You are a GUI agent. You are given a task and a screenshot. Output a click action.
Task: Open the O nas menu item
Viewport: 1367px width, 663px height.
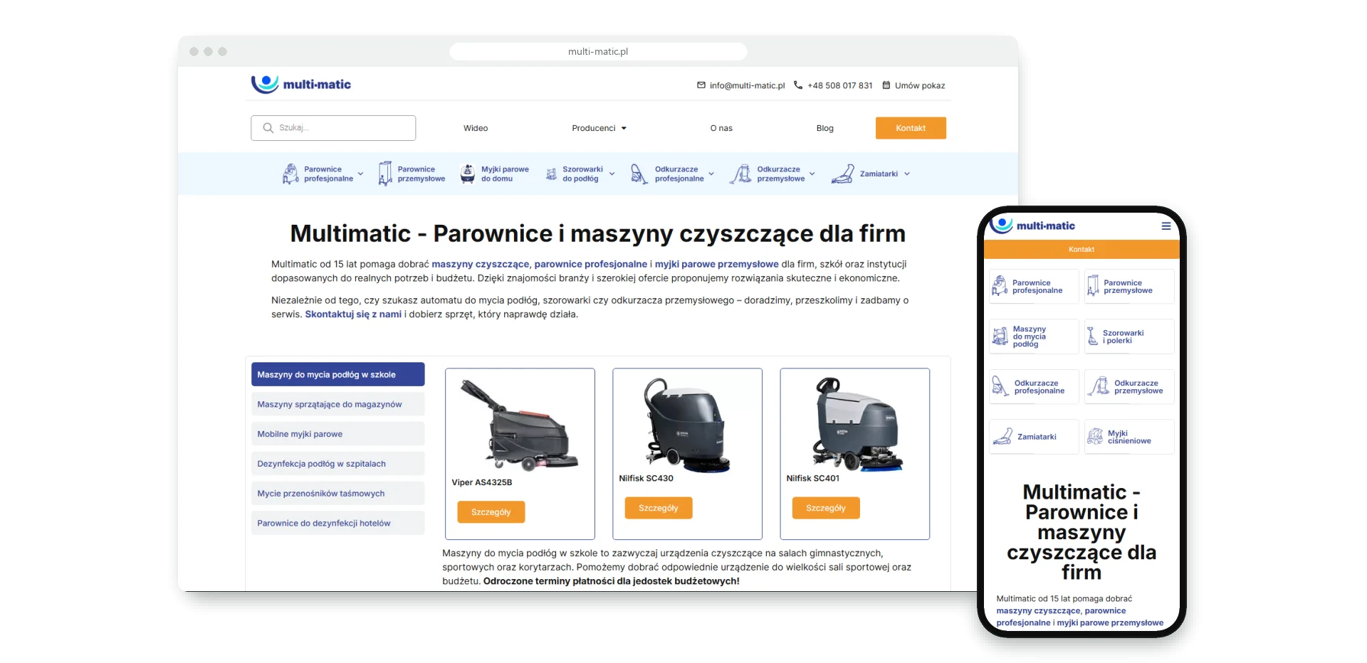pos(721,128)
